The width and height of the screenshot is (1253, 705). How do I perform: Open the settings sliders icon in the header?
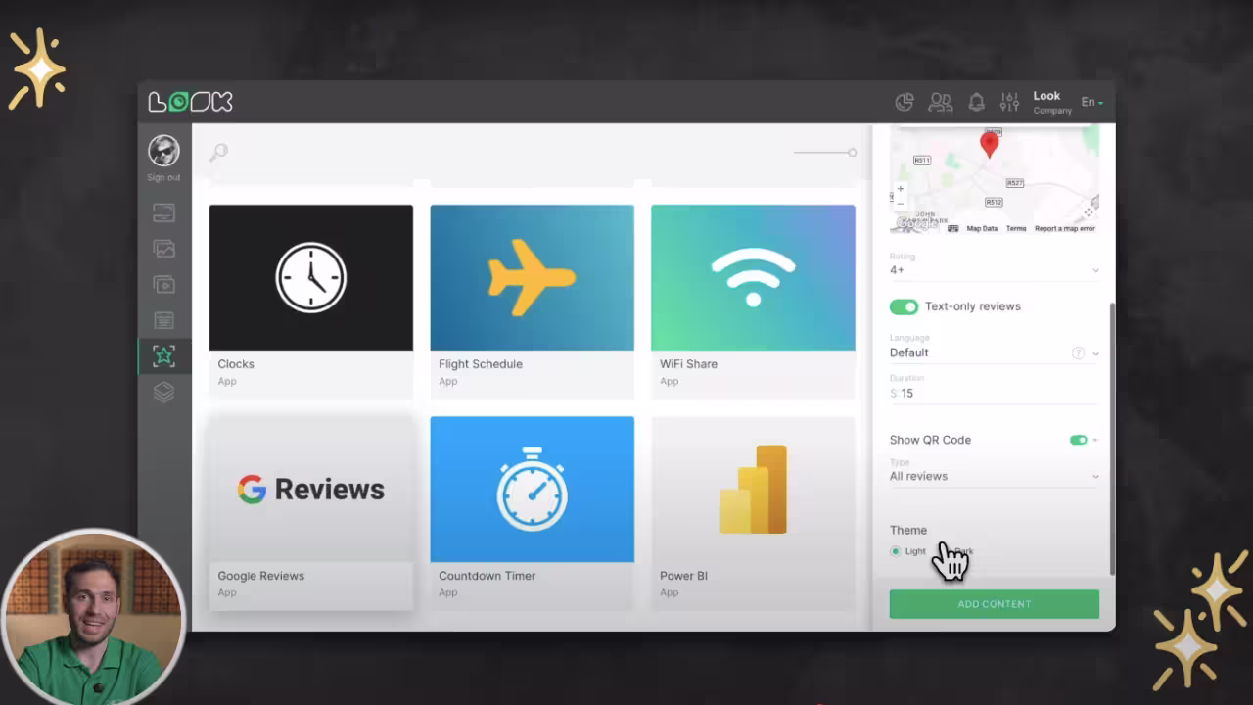pos(1009,102)
